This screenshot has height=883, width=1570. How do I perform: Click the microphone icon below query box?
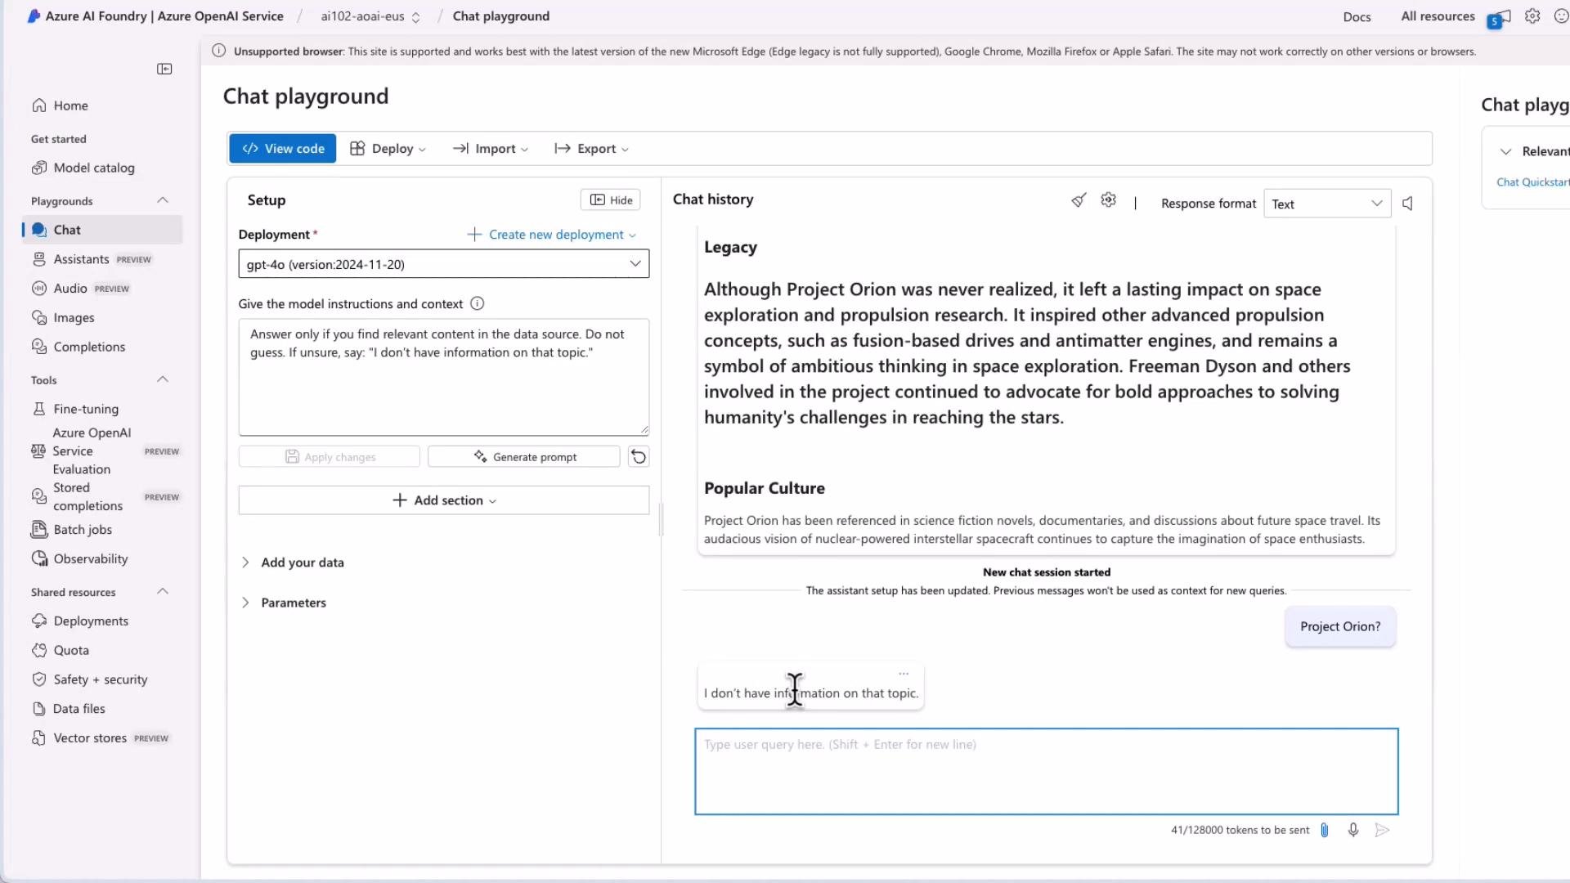click(x=1353, y=830)
